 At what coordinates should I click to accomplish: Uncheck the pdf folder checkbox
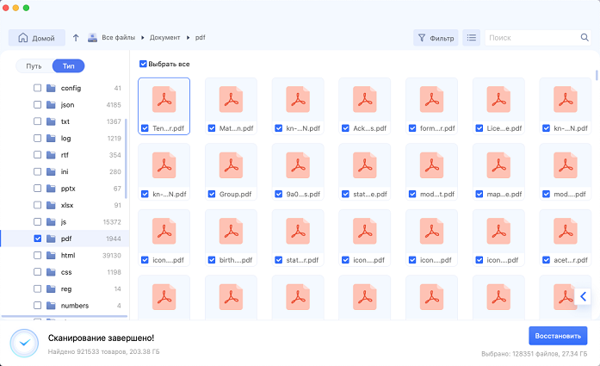(38, 239)
